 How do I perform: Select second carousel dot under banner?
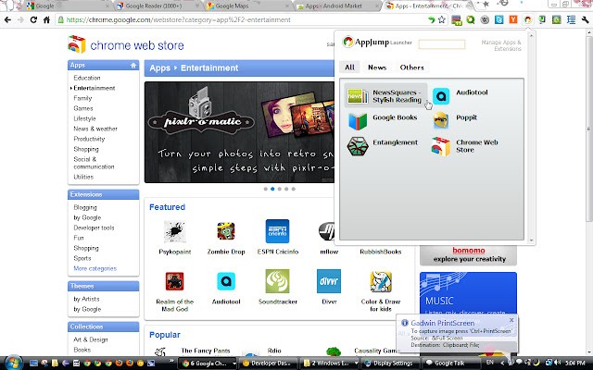271,189
